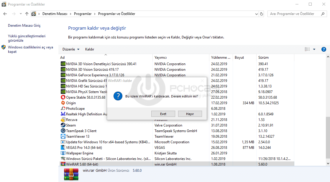Click the Realtek High Definition Audio icon

tap(63, 114)
